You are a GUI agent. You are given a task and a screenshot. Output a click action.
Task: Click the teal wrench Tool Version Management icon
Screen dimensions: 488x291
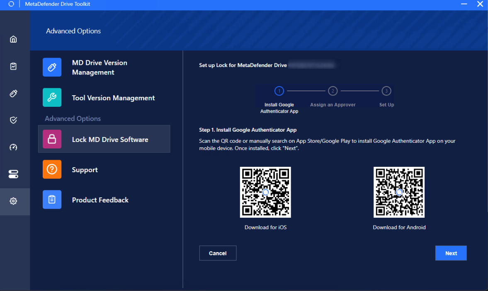(x=52, y=98)
